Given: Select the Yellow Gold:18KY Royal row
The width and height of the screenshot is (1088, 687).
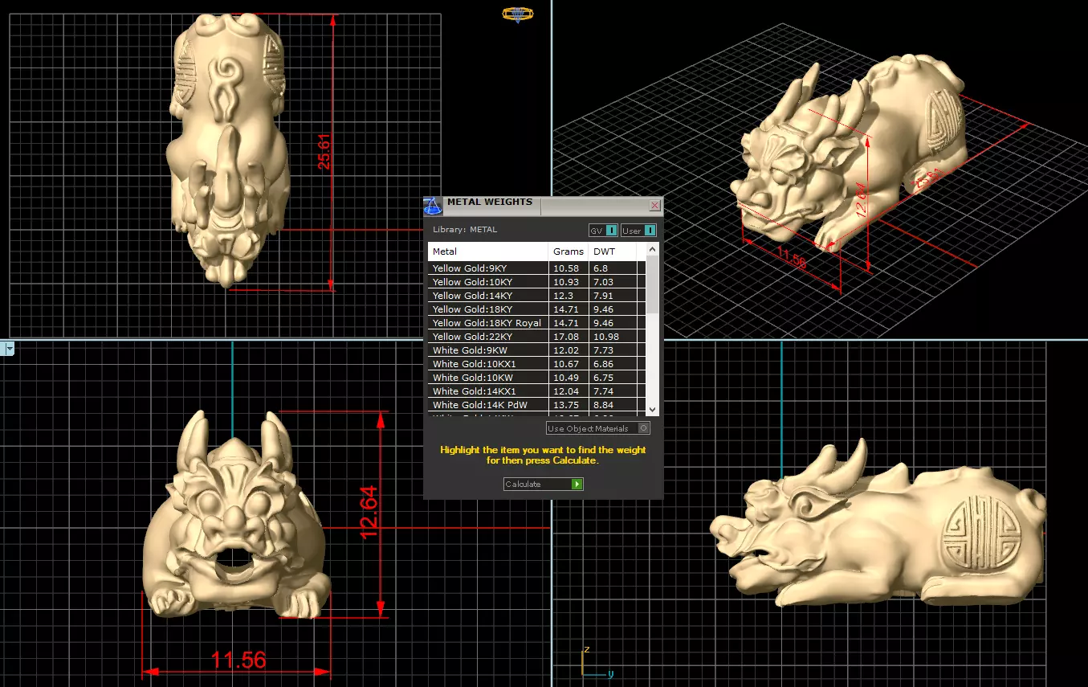Looking at the screenshot, I should coord(536,323).
